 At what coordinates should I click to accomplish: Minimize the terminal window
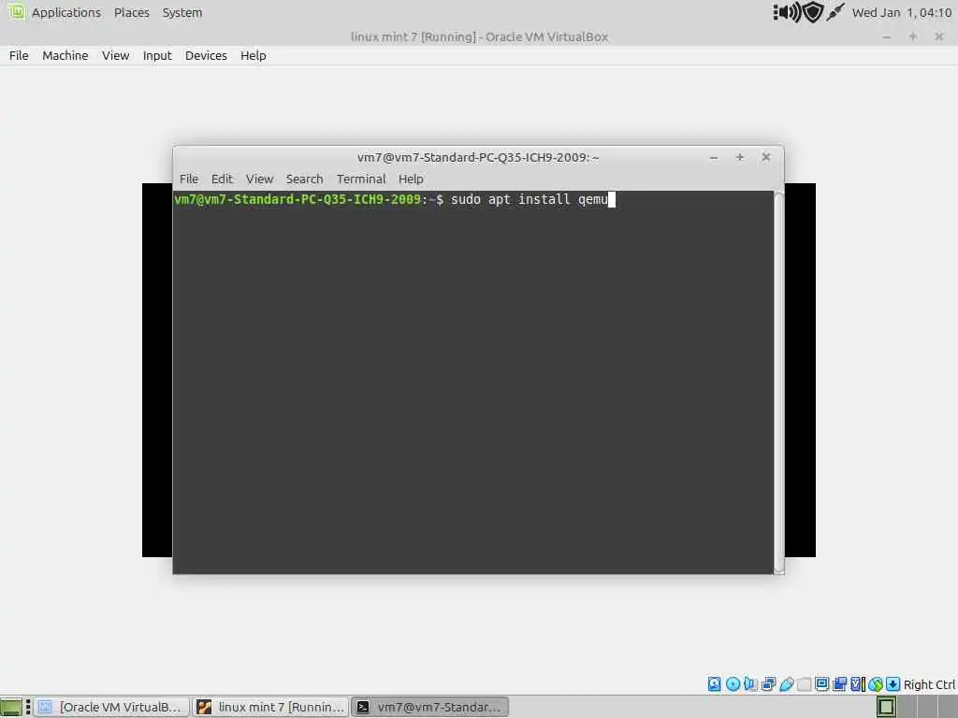pos(714,157)
